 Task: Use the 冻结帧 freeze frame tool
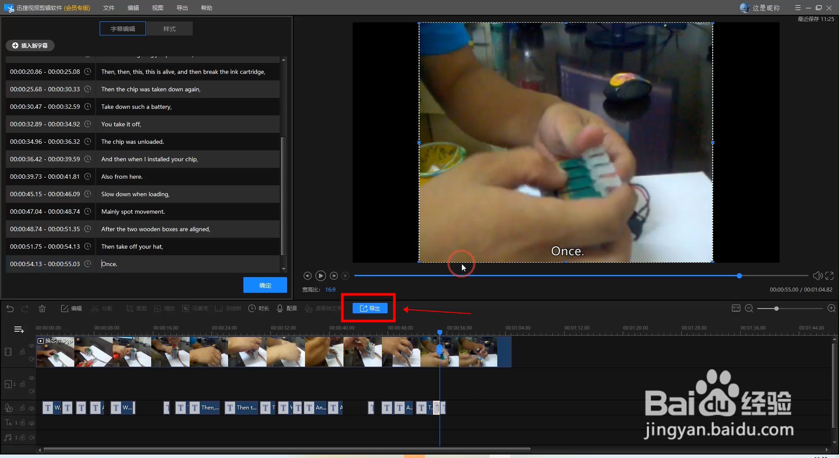pyautogui.click(x=228, y=309)
